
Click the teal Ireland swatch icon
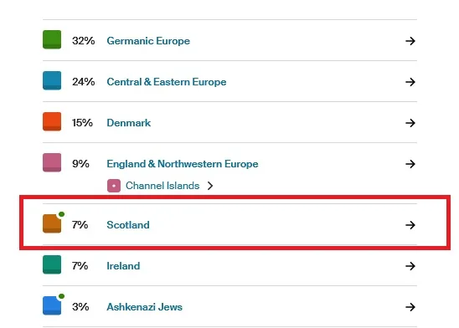coord(52,264)
